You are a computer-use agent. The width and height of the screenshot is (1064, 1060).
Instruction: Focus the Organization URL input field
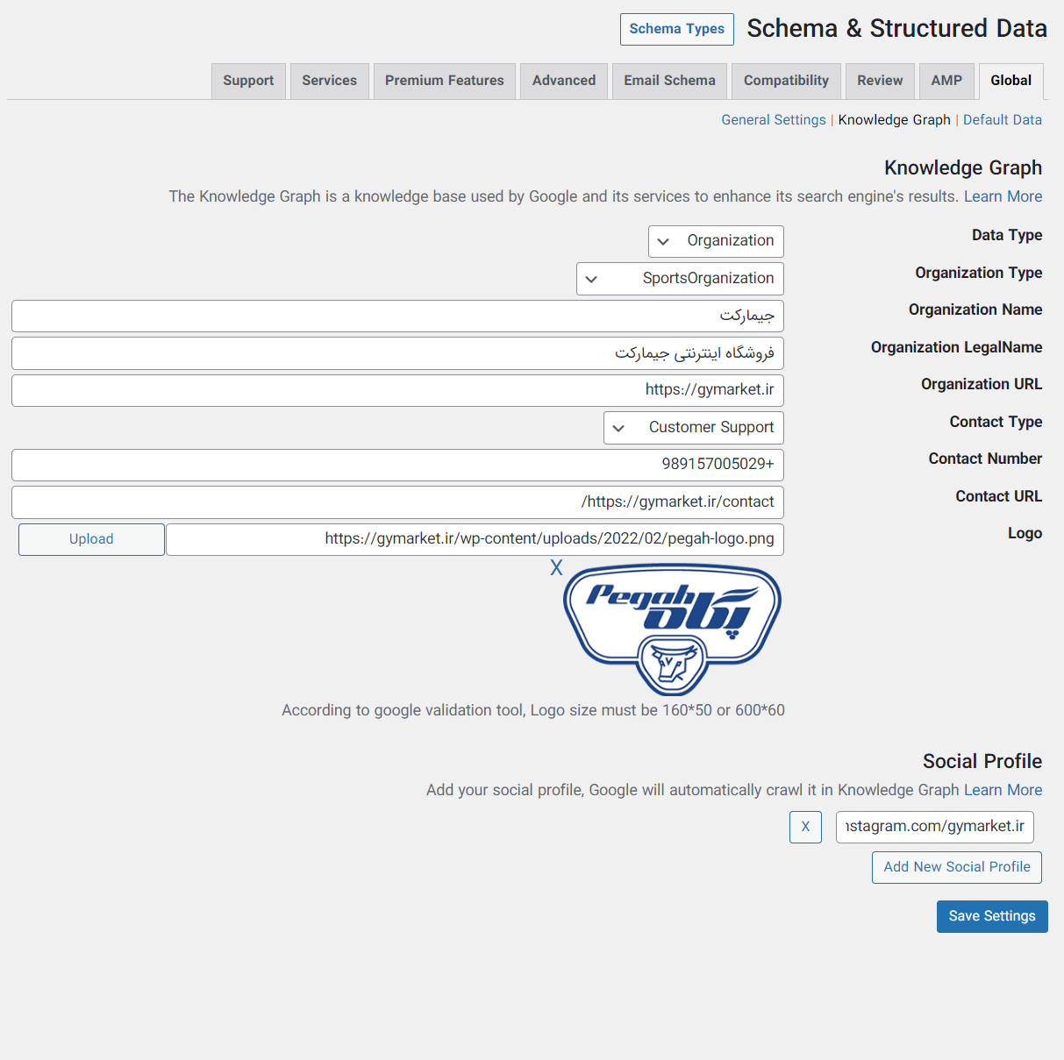[397, 390]
